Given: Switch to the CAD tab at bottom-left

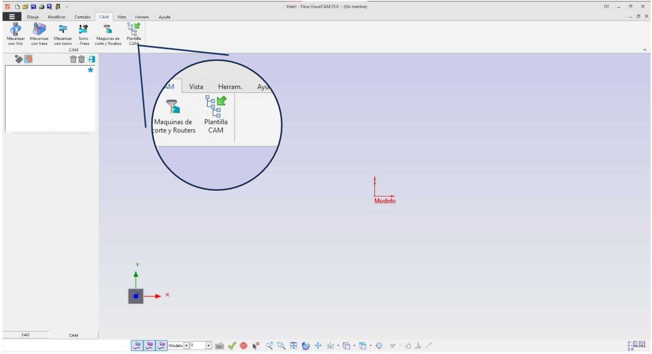Looking at the screenshot, I should 26,335.
